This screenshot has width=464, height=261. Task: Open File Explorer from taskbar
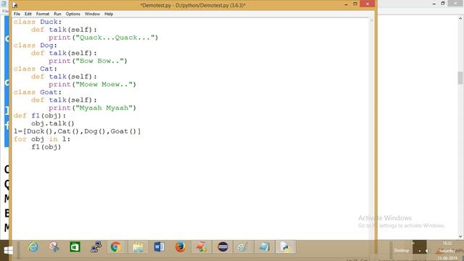pyautogui.click(x=138, y=247)
